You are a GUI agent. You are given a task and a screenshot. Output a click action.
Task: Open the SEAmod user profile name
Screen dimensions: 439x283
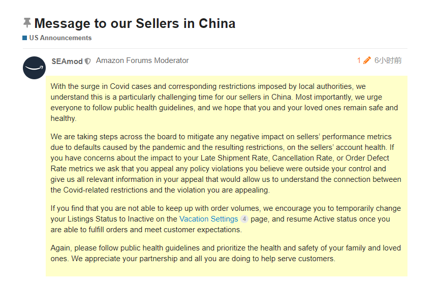click(x=67, y=61)
